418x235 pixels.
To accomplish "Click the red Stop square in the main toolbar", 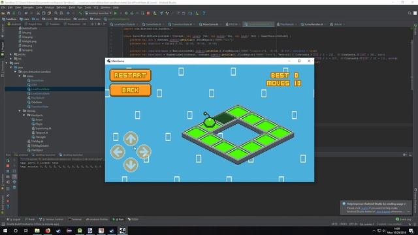I will click(148, 13).
